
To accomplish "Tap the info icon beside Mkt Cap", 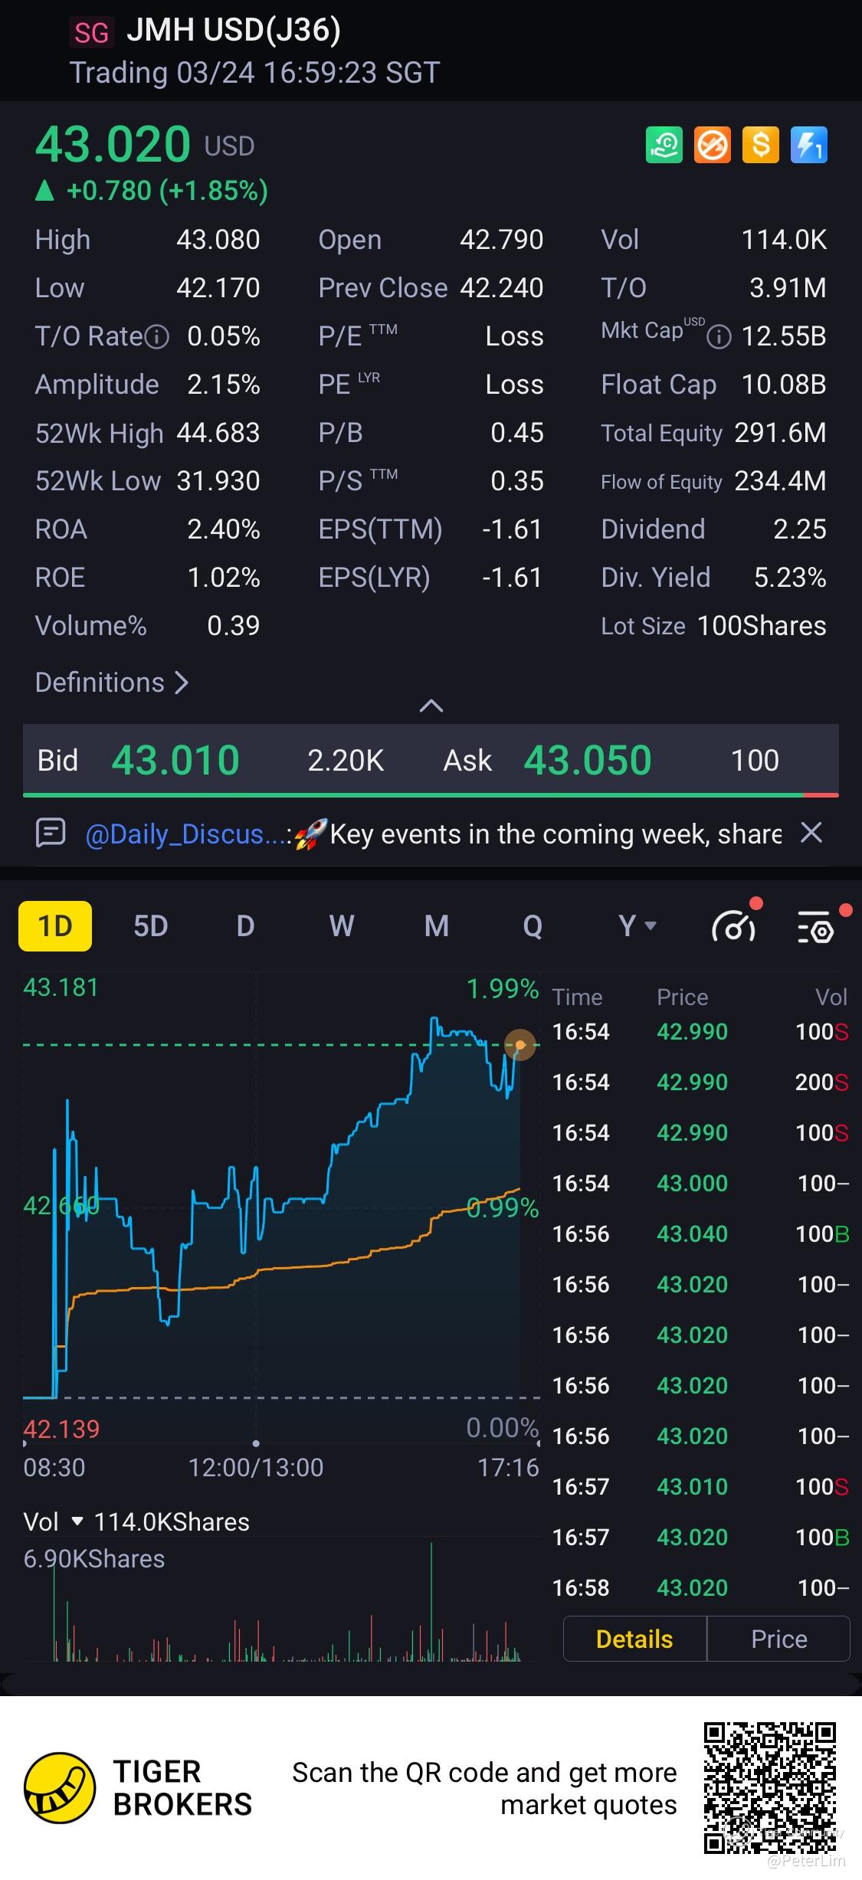I will (x=719, y=337).
